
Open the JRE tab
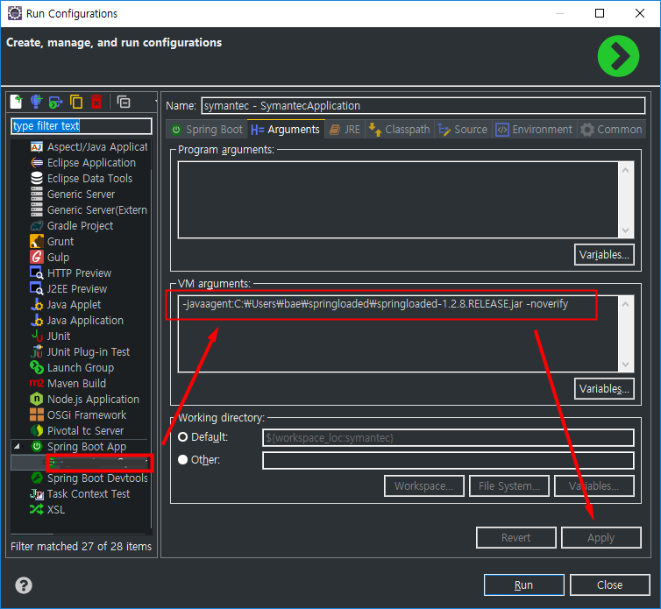coord(345,130)
